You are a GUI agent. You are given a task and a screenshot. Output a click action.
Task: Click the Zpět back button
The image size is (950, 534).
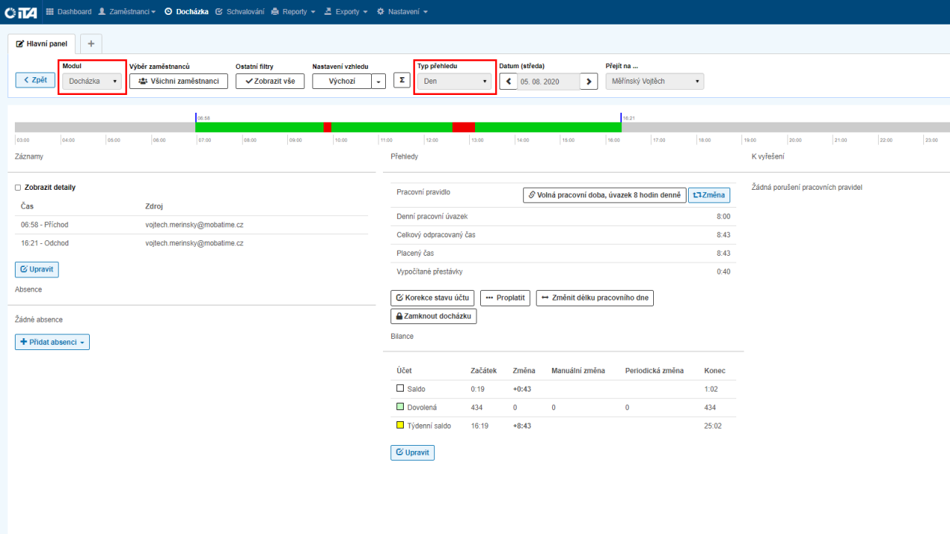[36, 80]
